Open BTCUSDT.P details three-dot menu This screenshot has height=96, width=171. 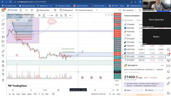[162, 65]
